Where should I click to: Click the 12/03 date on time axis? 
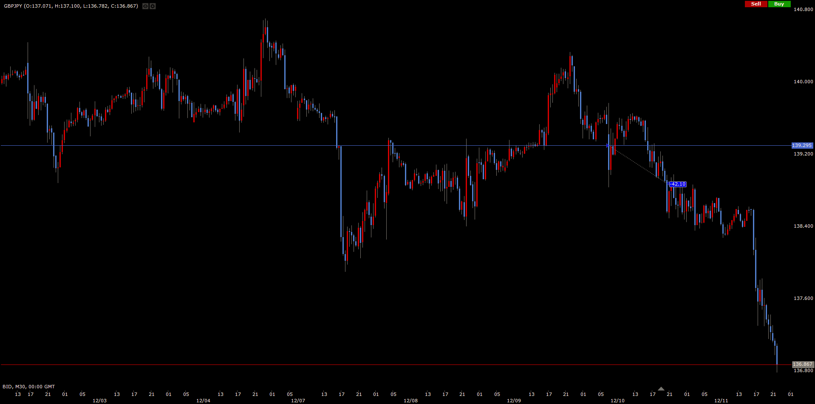99,401
